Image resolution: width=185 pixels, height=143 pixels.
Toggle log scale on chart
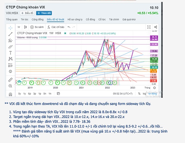click(145, 94)
